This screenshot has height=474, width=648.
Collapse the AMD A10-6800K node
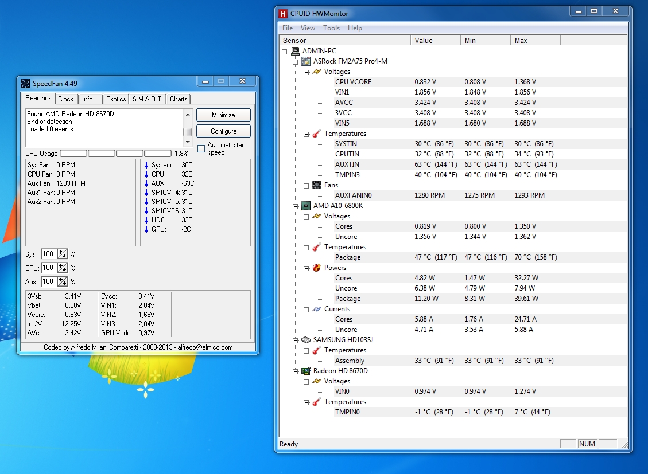coord(295,206)
